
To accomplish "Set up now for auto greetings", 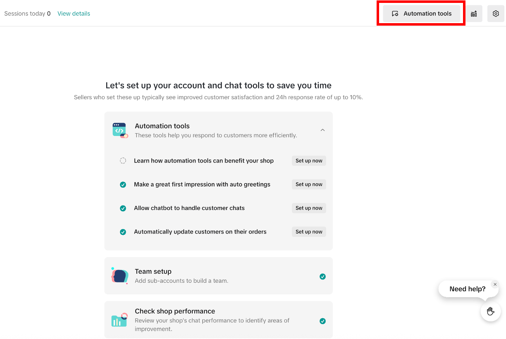I will [x=309, y=184].
